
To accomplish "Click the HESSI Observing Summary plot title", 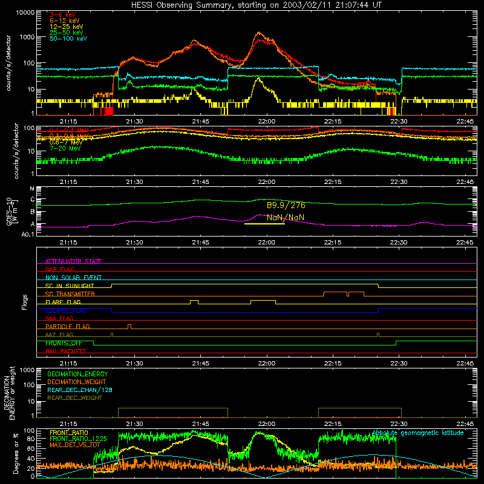I will point(257,5).
